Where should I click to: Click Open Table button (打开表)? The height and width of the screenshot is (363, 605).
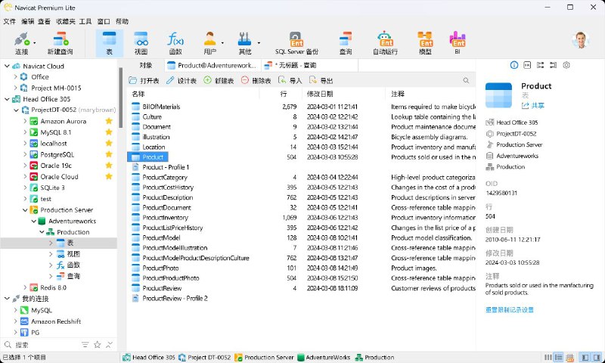pyautogui.click(x=144, y=81)
